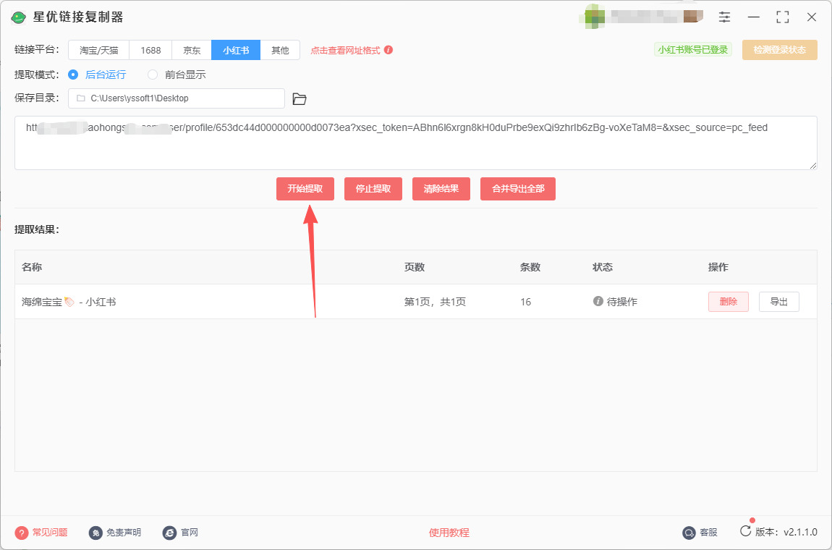Click 名称 column header
832x550 pixels.
tap(32, 267)
